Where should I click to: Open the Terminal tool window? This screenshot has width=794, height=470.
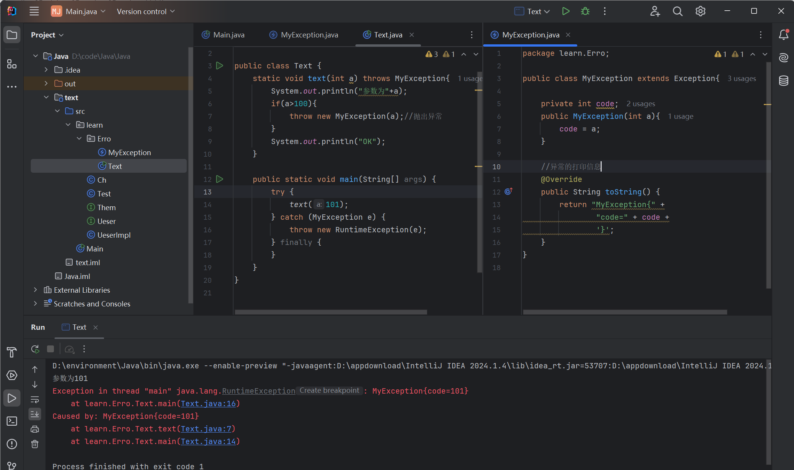[12, 421]
